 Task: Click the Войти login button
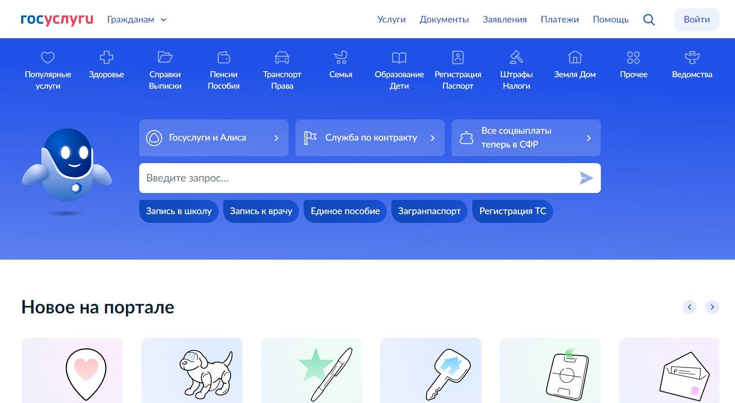click(x=696, y=20)
